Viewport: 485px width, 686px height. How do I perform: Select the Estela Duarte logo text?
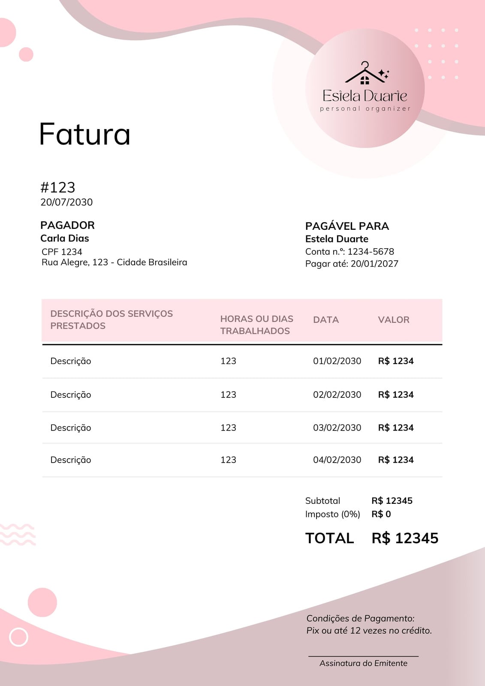(x=365, y=95)
